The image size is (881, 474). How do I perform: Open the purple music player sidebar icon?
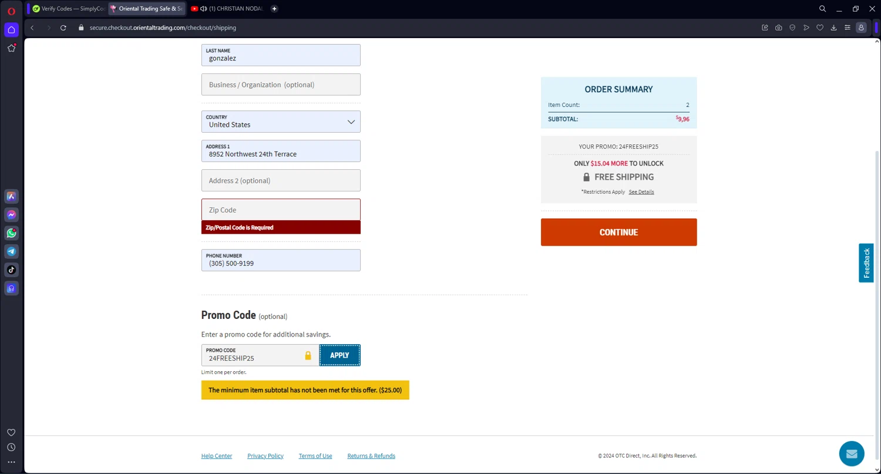click(x=11, y=288)
